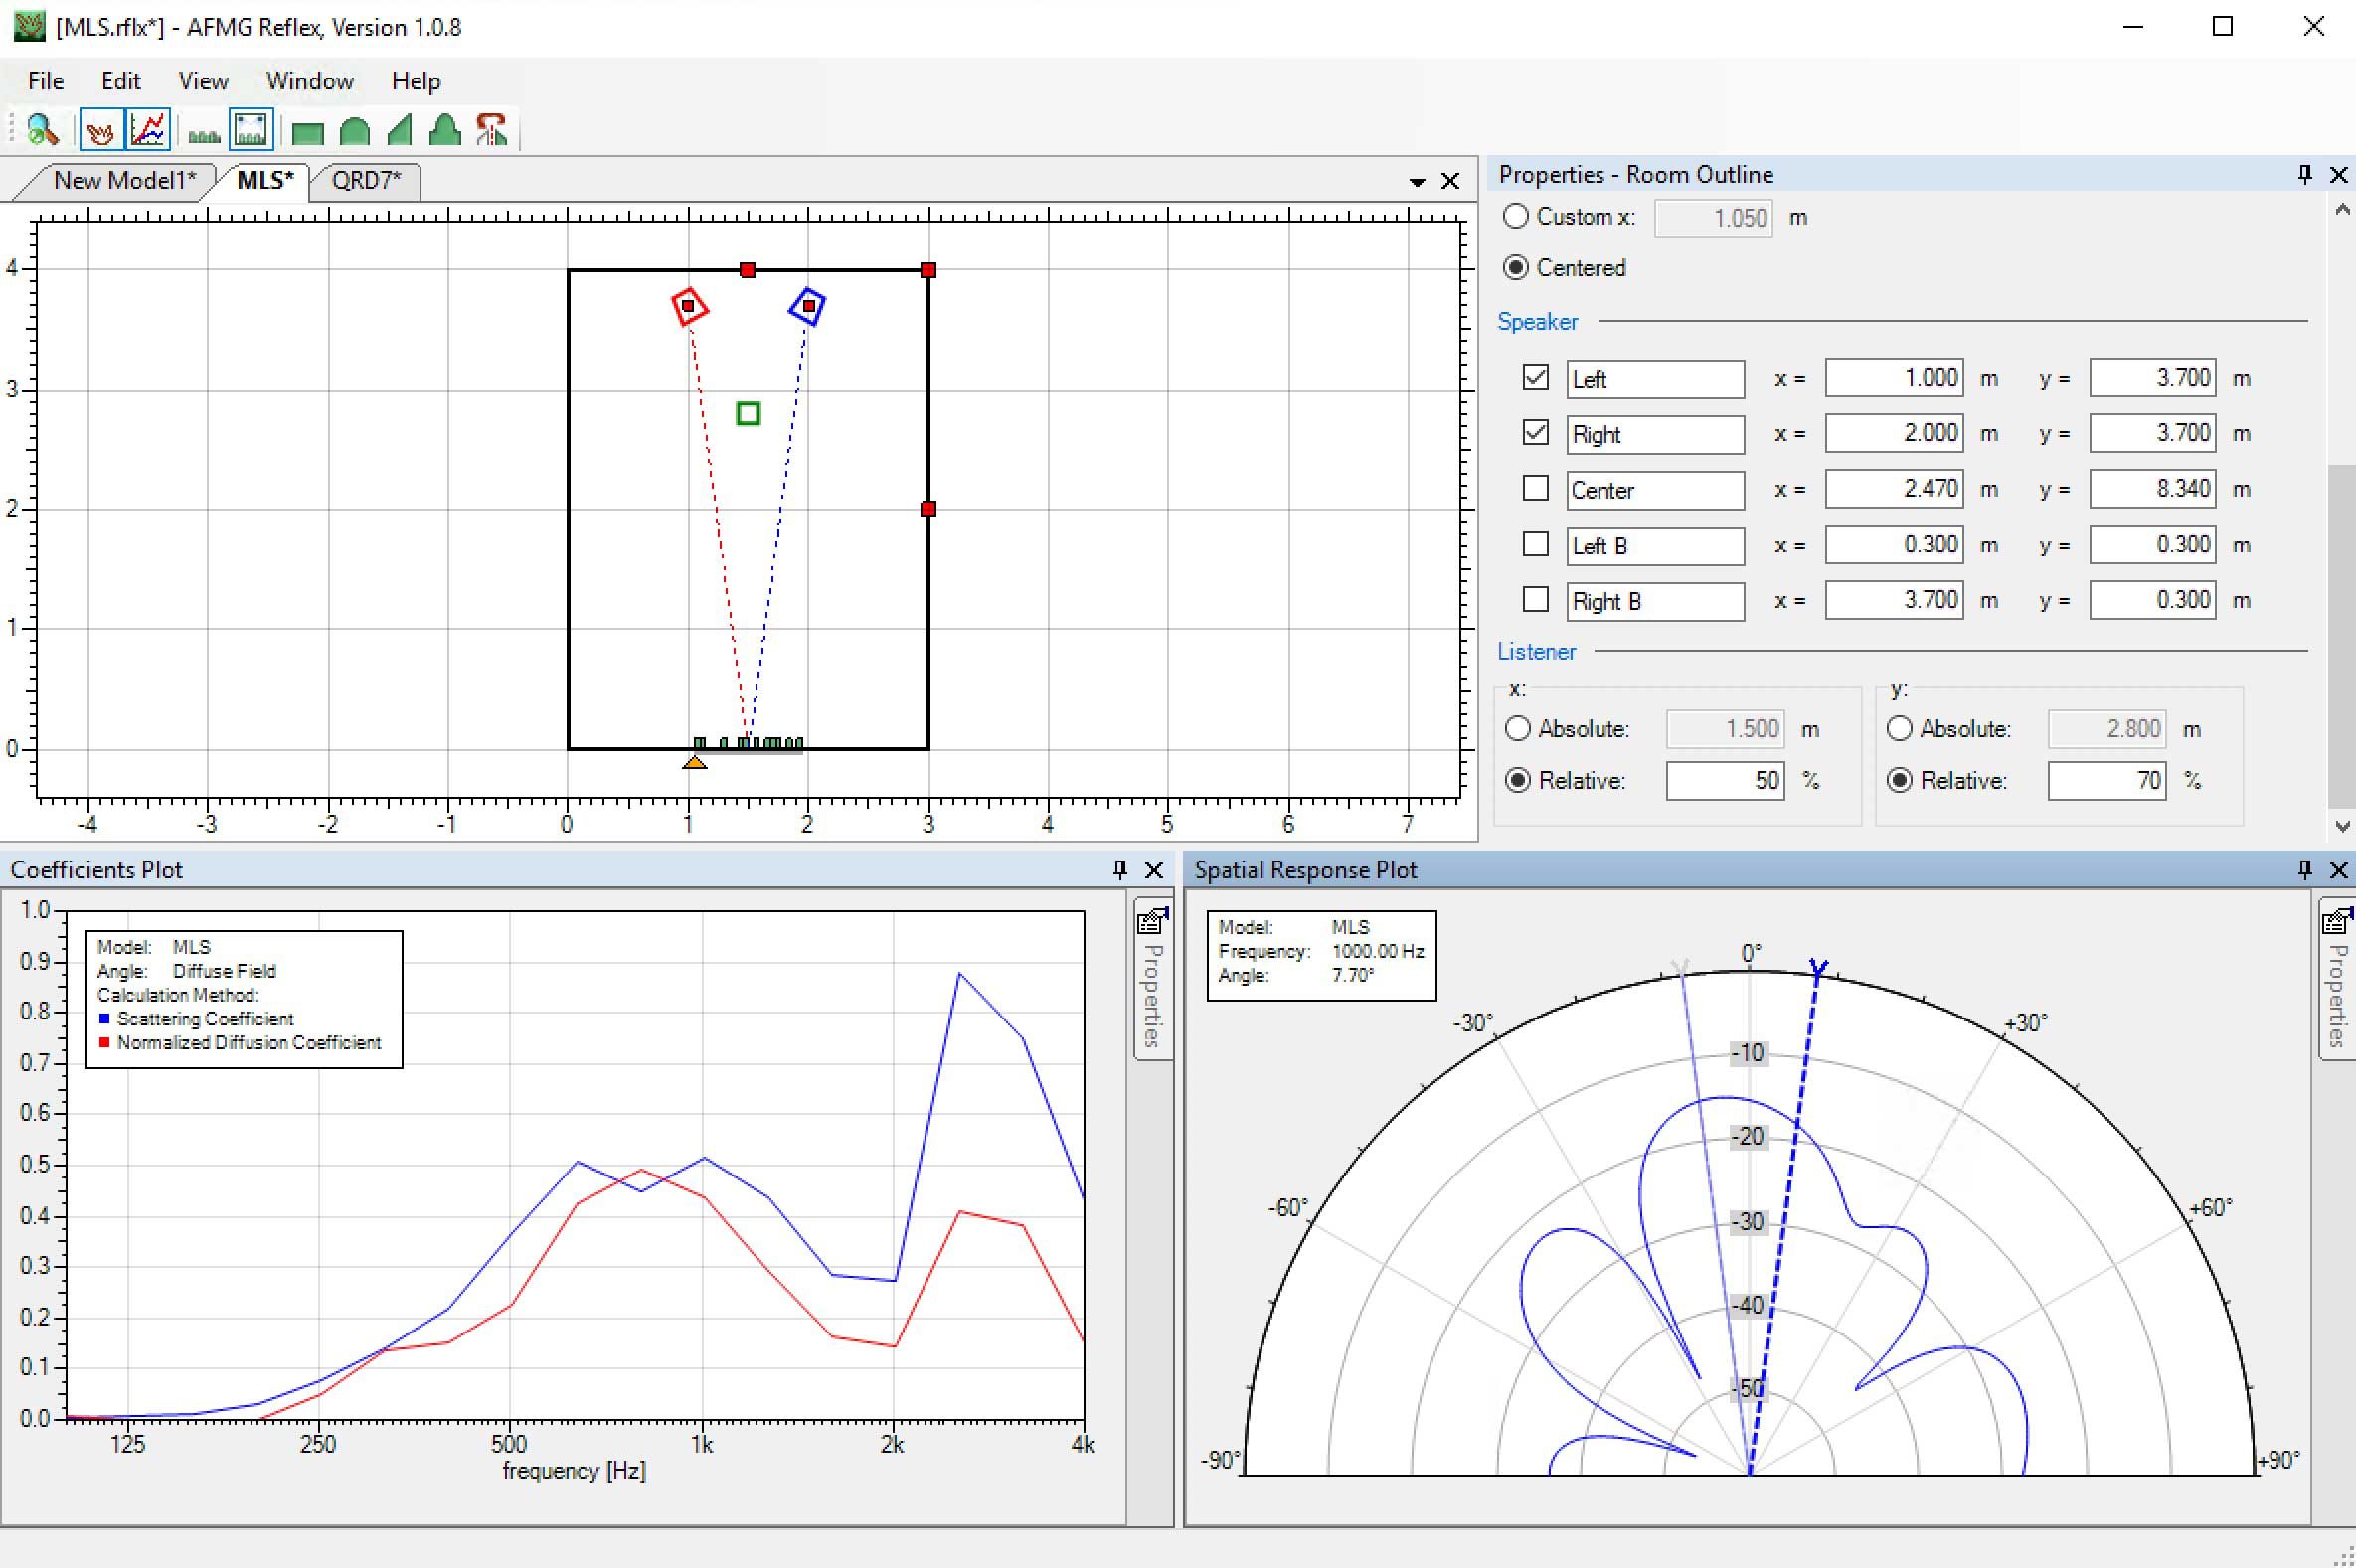
Task: Uncheck the Right speaker checkbox
Action: click(1535, 433)
